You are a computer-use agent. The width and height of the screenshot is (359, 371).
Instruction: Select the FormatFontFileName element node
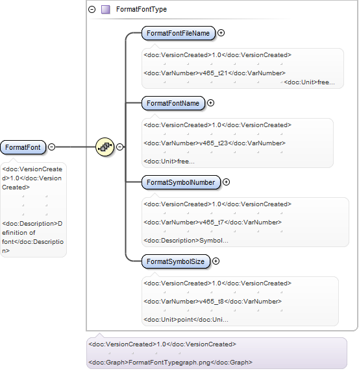[179, 33]
